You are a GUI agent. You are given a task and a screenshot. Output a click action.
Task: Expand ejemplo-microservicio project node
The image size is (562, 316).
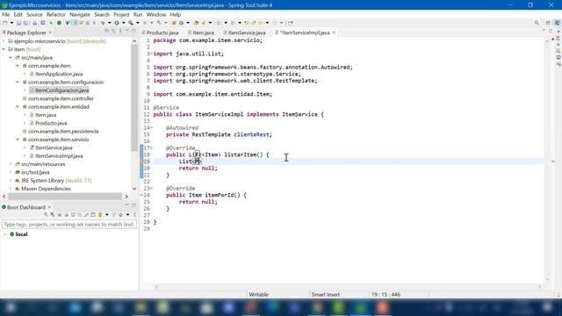coord(4,41)
